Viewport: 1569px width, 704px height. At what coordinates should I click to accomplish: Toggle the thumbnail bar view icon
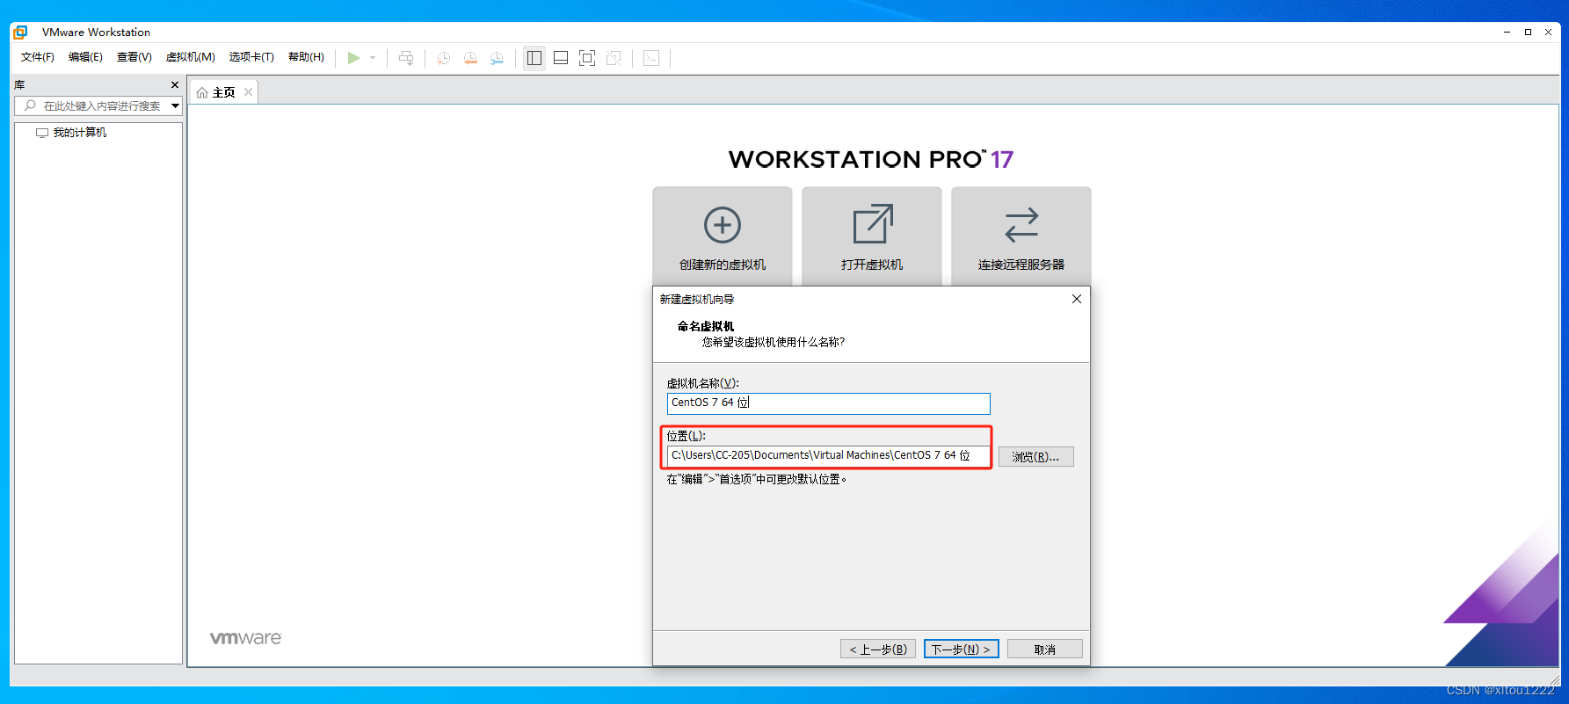coord(561,58)
